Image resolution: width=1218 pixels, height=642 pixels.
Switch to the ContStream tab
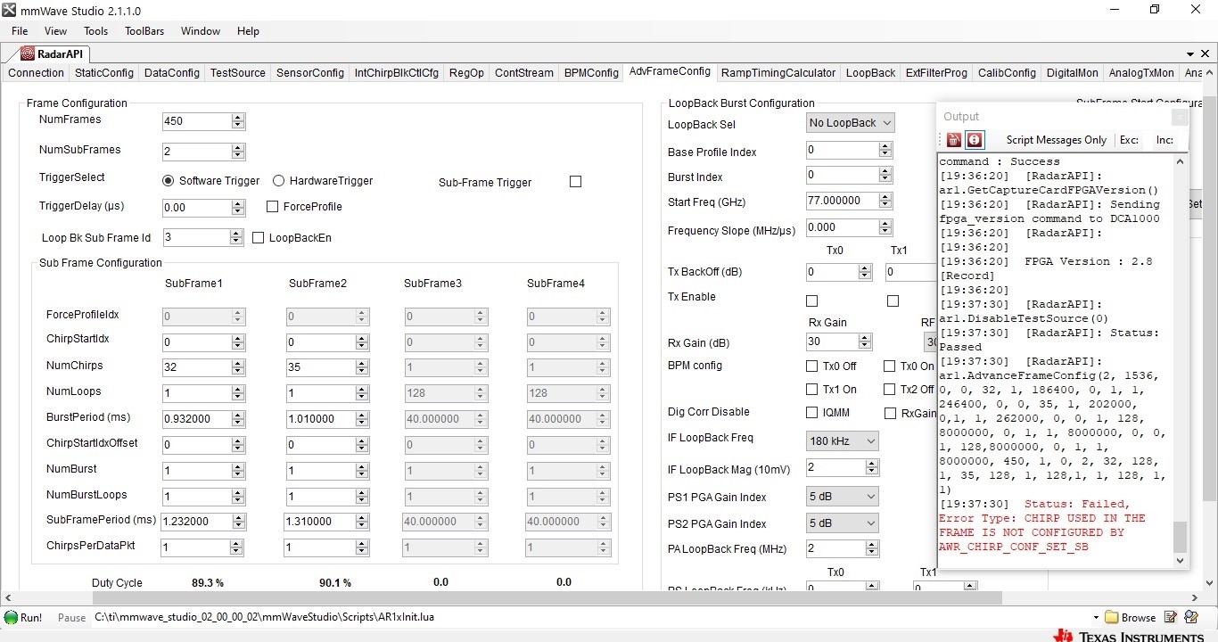(524, 73)
